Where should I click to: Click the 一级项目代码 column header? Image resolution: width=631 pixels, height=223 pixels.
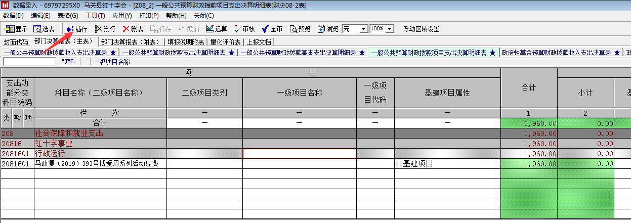375,93
